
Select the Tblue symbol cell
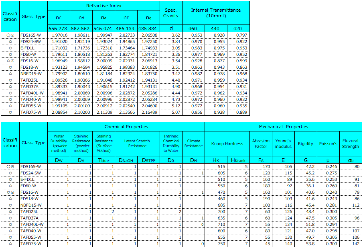pyautogui.click(x=103, y=160)
